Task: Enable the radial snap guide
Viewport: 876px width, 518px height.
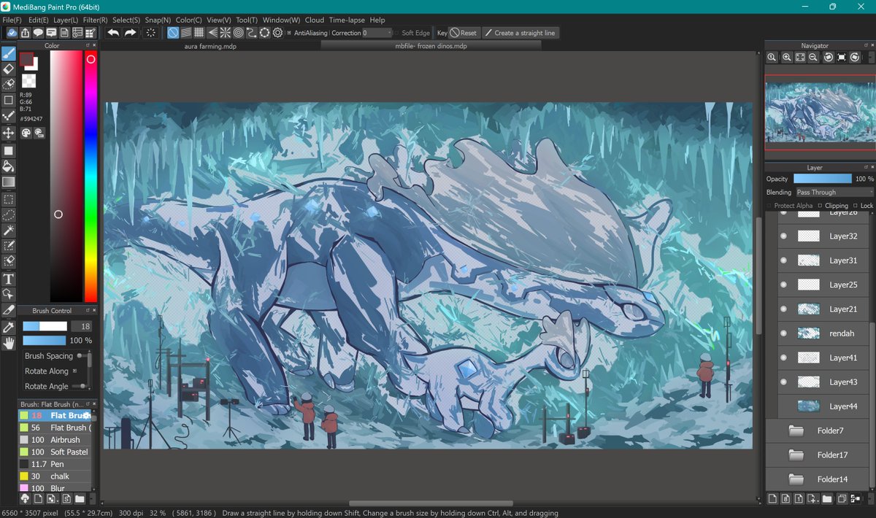Action: point(225,33)
